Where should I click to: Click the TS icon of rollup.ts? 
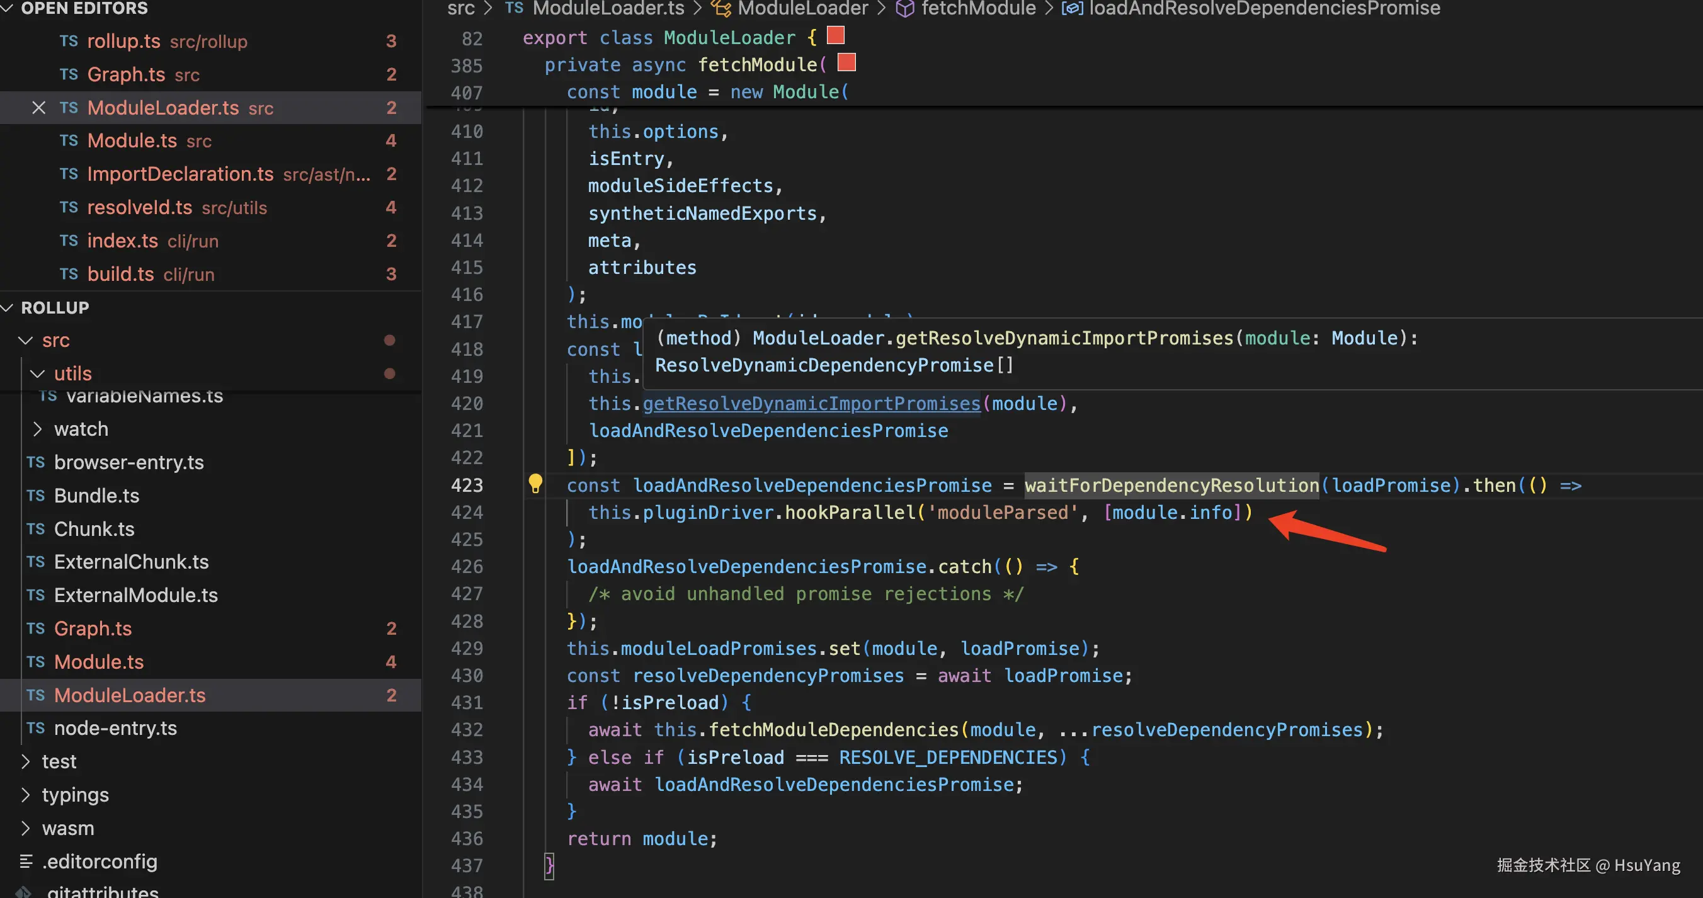tap(69, 41)
